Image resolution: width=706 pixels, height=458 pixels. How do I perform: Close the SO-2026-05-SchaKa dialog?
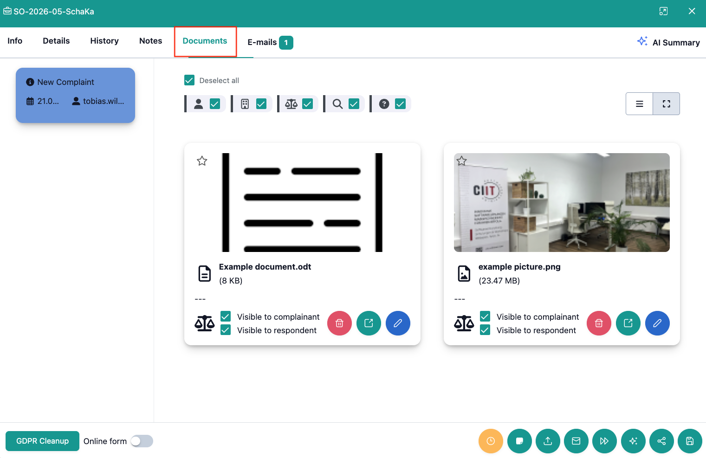click(x=692, y=11)
